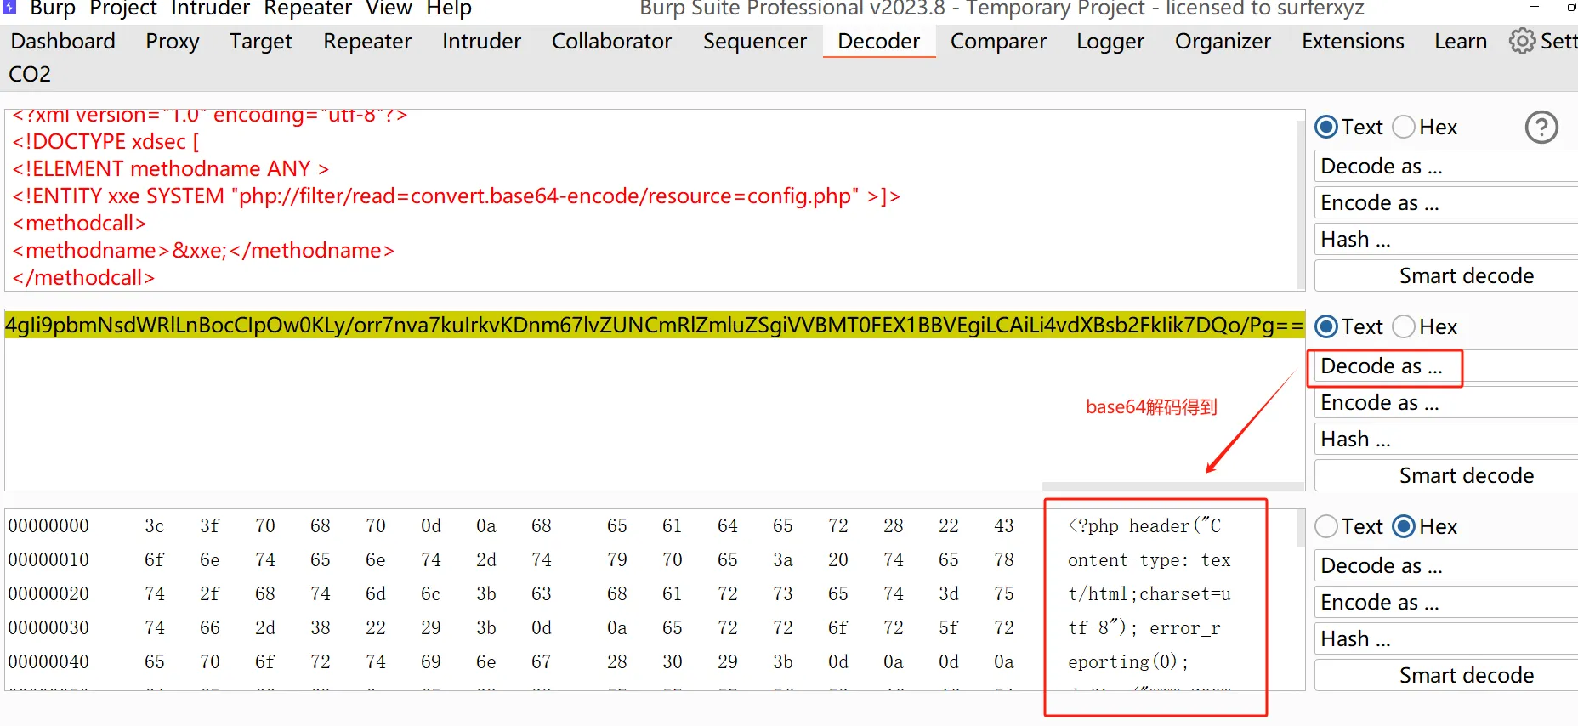Click the highlighted base64 string field
The image size is (1578, 726).
click(x=655, y=325)
